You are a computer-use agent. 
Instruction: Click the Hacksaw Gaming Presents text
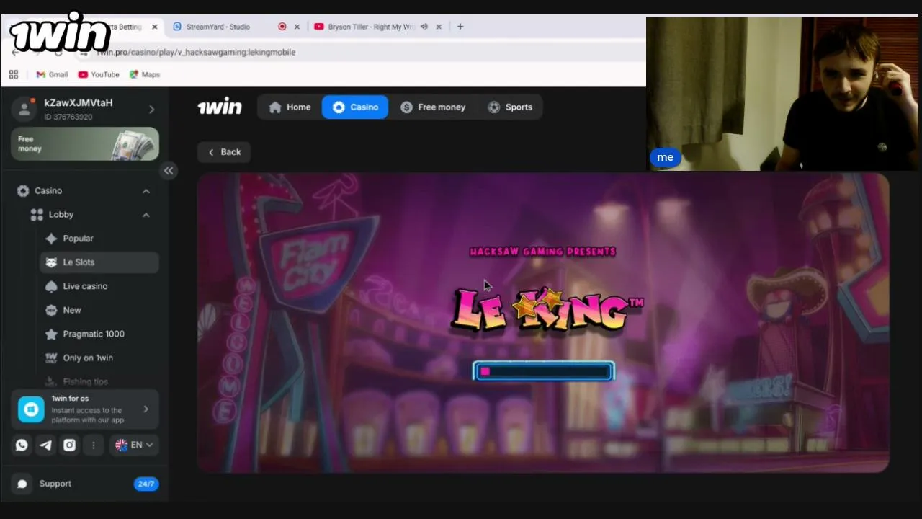[543, 252]
